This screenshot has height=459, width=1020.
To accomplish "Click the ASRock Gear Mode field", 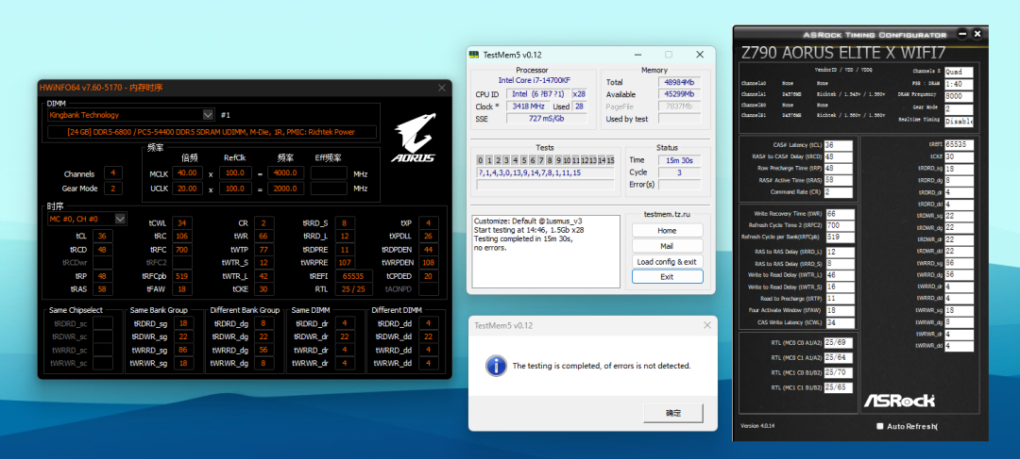I will 959,109.
